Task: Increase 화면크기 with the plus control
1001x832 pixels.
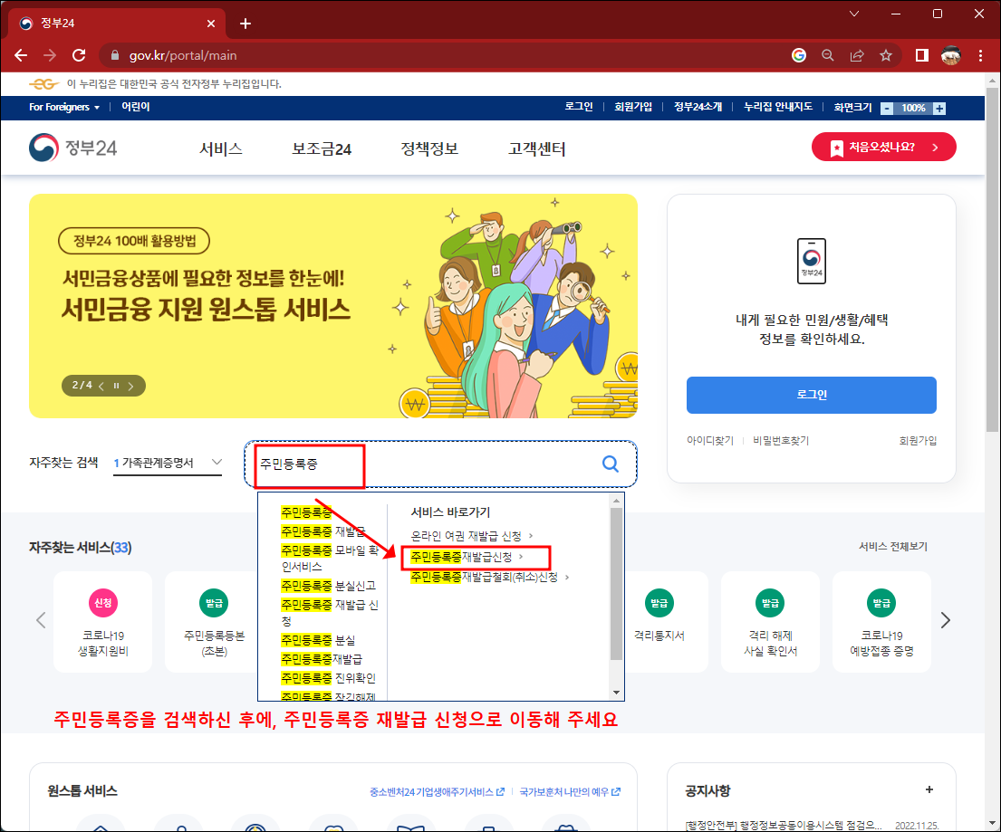Action: 939,107
